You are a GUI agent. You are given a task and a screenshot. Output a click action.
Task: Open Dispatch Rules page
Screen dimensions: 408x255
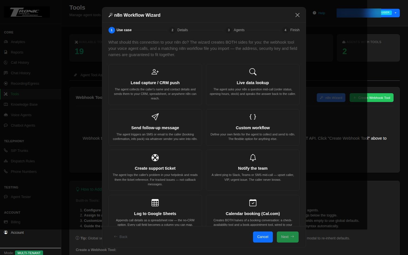[x=30, y=161]
